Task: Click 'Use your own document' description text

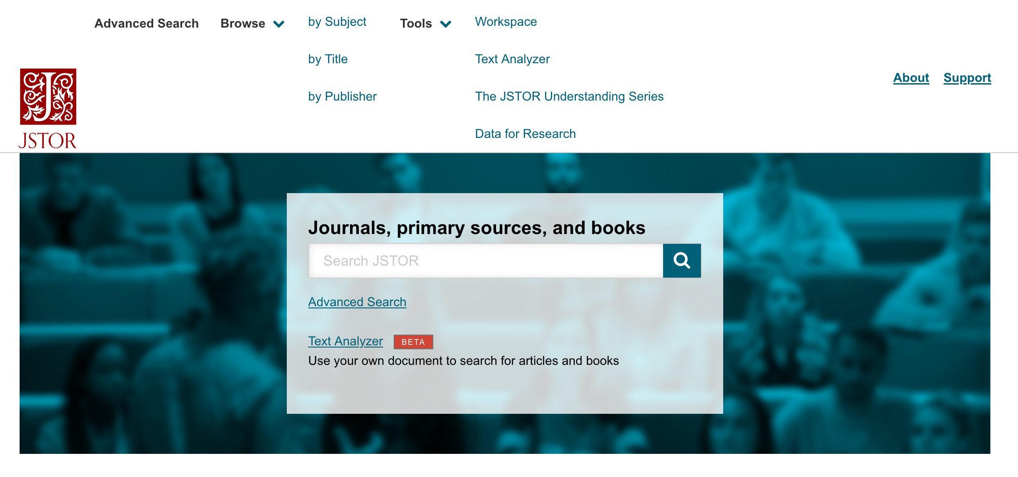Action: tap(464, 361)
